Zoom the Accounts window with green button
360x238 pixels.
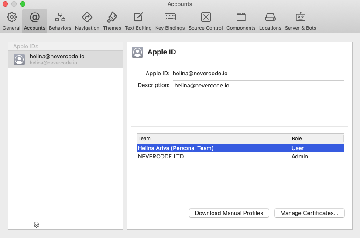(x=23, y=4)
